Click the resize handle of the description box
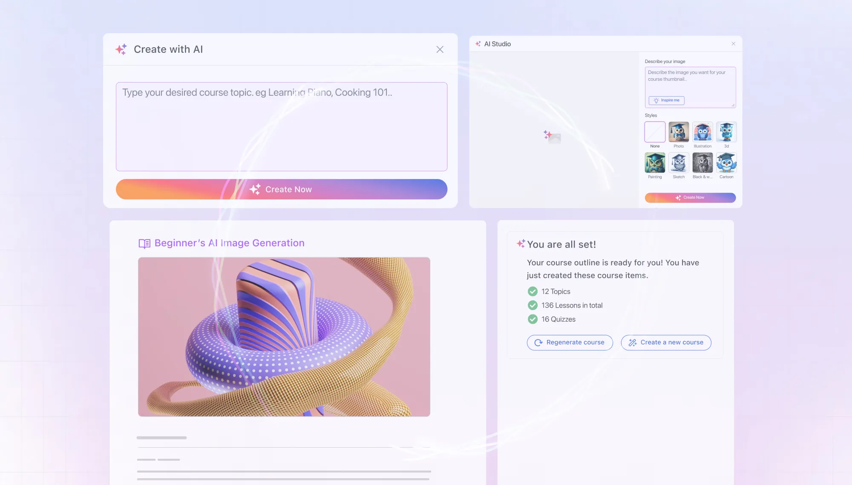 pyautogui.click(x=733, y=105)
